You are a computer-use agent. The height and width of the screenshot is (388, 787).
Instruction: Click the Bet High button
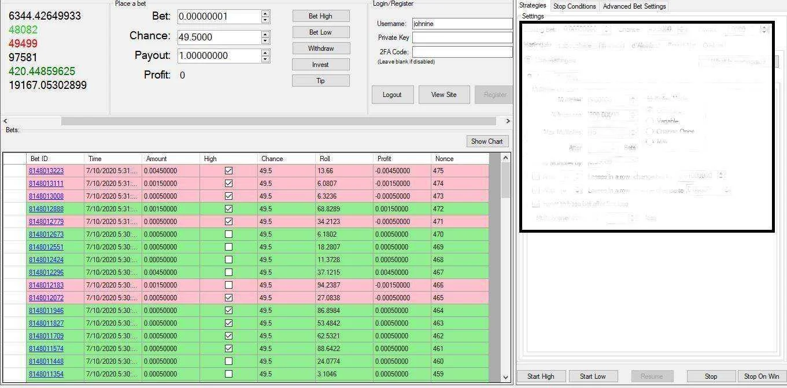click(320, 16)
